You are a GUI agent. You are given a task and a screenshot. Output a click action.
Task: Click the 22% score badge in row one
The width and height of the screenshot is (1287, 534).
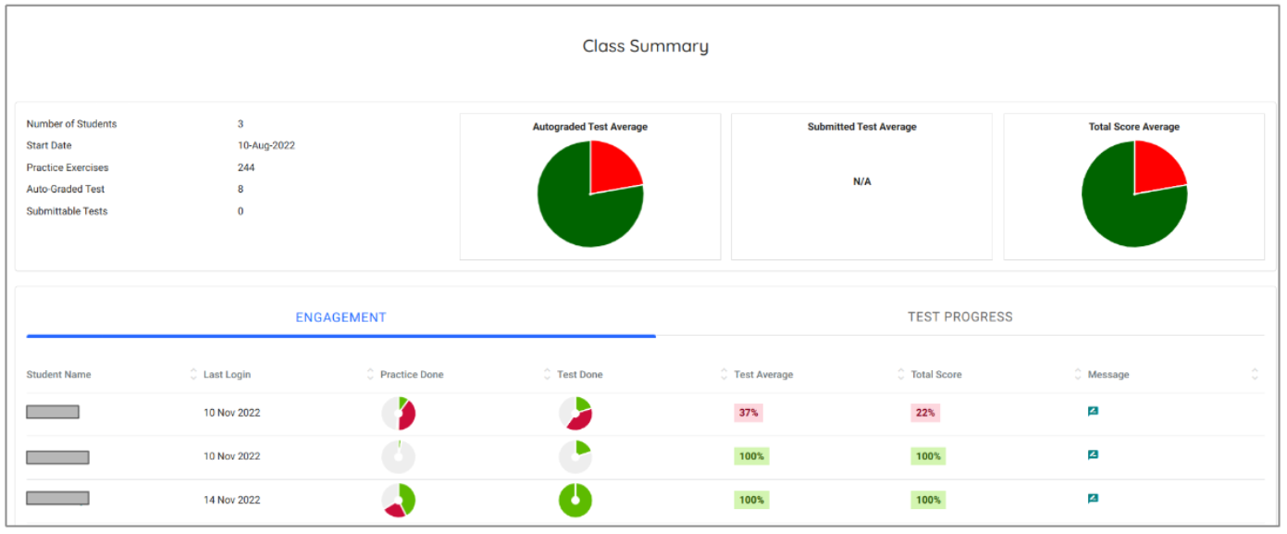[x=926, y=412]
